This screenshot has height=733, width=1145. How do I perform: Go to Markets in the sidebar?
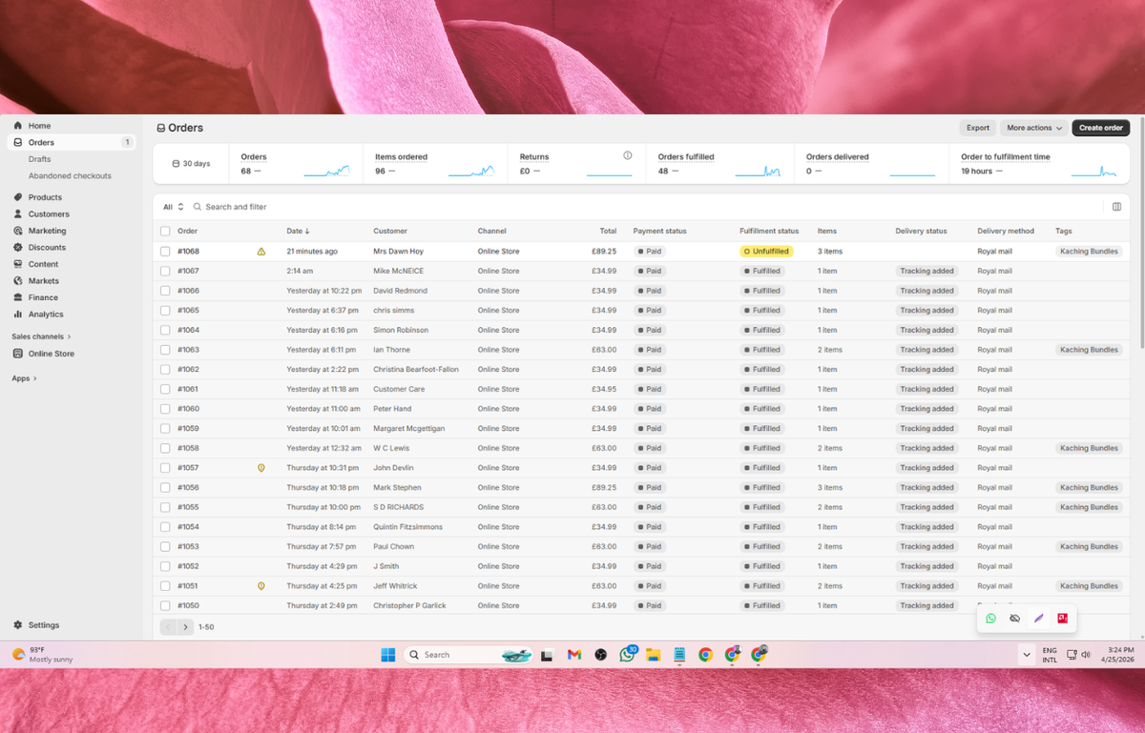click(x=44, y=281)
